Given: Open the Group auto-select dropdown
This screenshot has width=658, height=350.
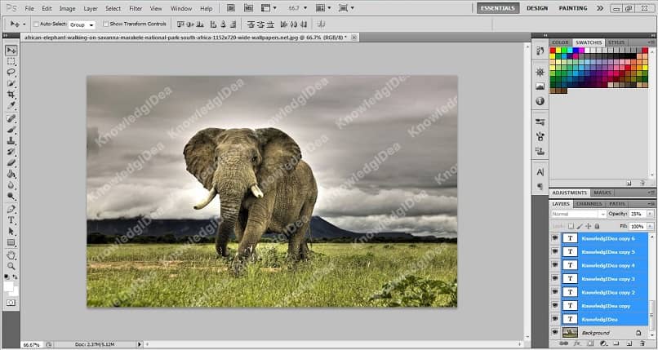Looking at the screenshot, I should click(x=82, y=24).
